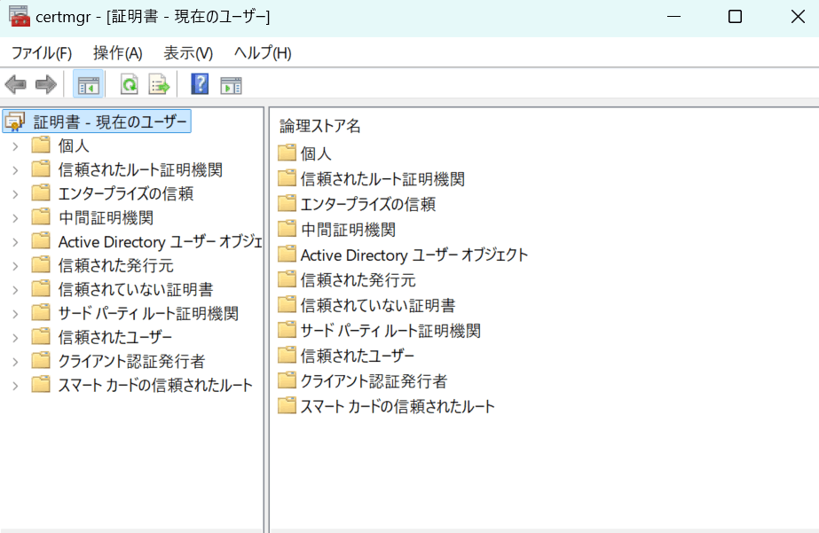This screenshot has width=819, height=533.
Task: Expand the 信頼されていない証明書 tree node
Action: [15, 290]
